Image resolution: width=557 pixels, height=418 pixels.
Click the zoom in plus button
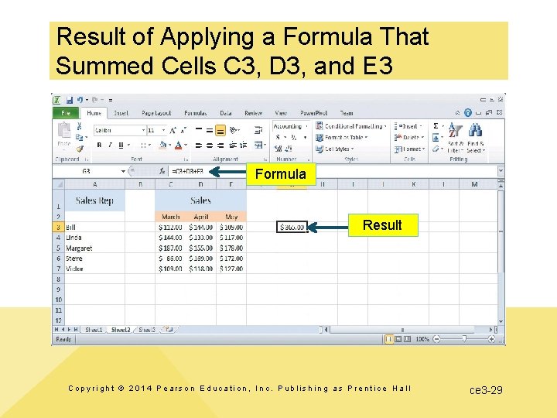point(491,339)
